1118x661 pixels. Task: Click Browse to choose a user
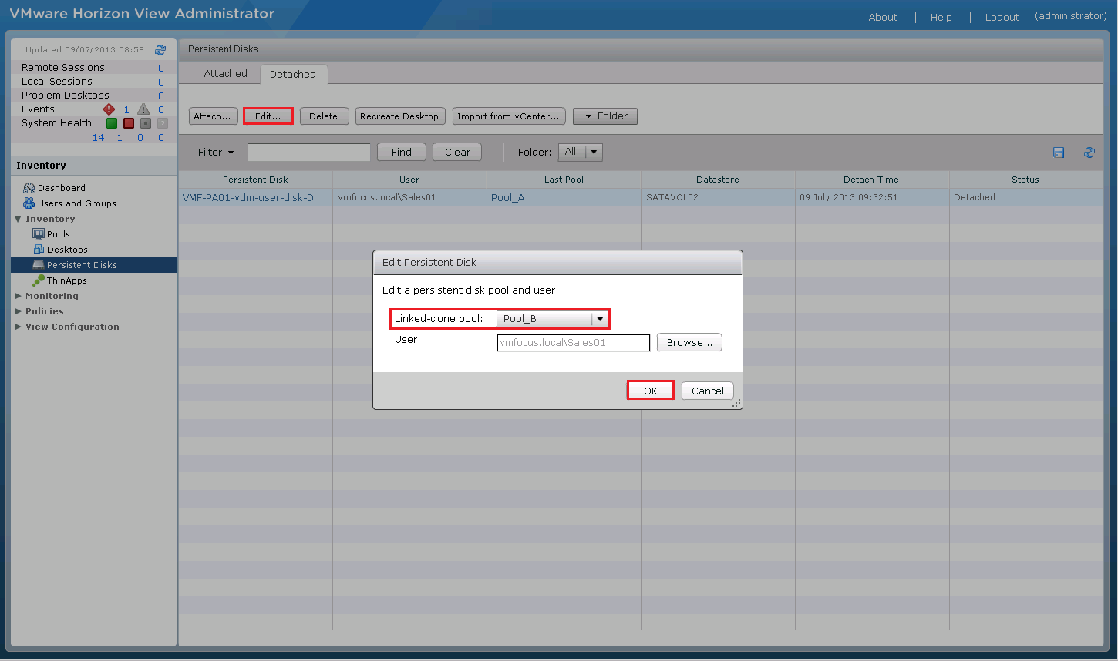pos(689,343)
